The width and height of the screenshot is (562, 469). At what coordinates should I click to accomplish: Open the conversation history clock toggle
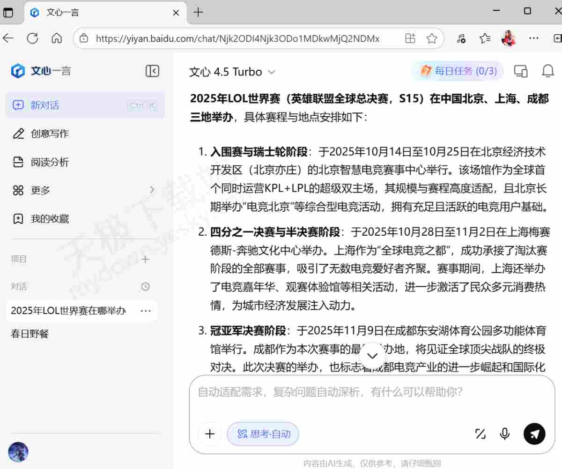(x=145, y=286)
